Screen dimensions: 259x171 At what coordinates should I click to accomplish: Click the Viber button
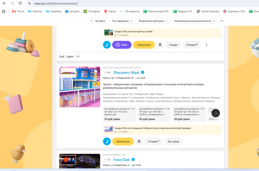(x=122, y=45)
